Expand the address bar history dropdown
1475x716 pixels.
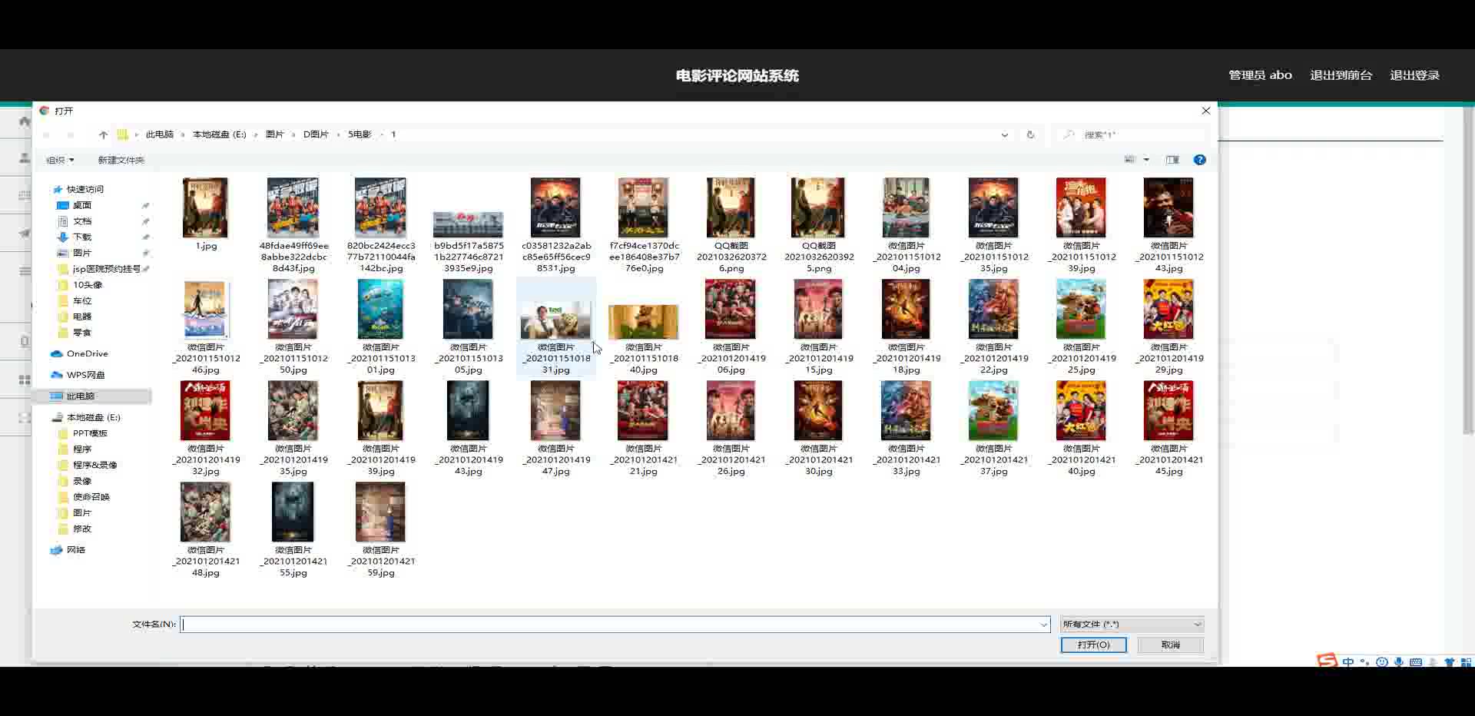[x=1004, y=134]
